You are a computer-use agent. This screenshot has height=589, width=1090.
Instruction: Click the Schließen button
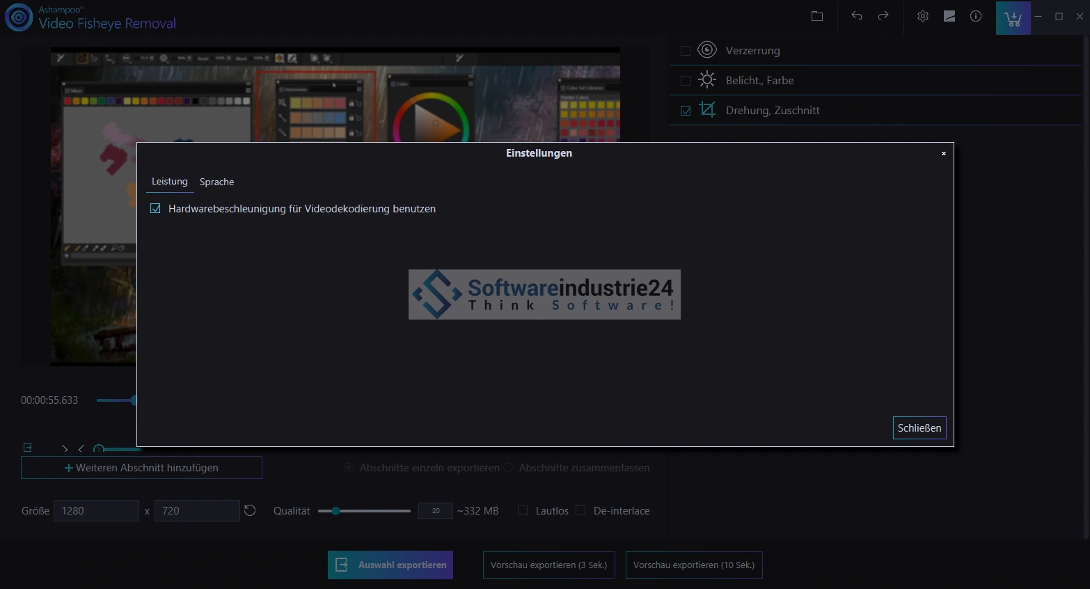click(x=919, y=428)
